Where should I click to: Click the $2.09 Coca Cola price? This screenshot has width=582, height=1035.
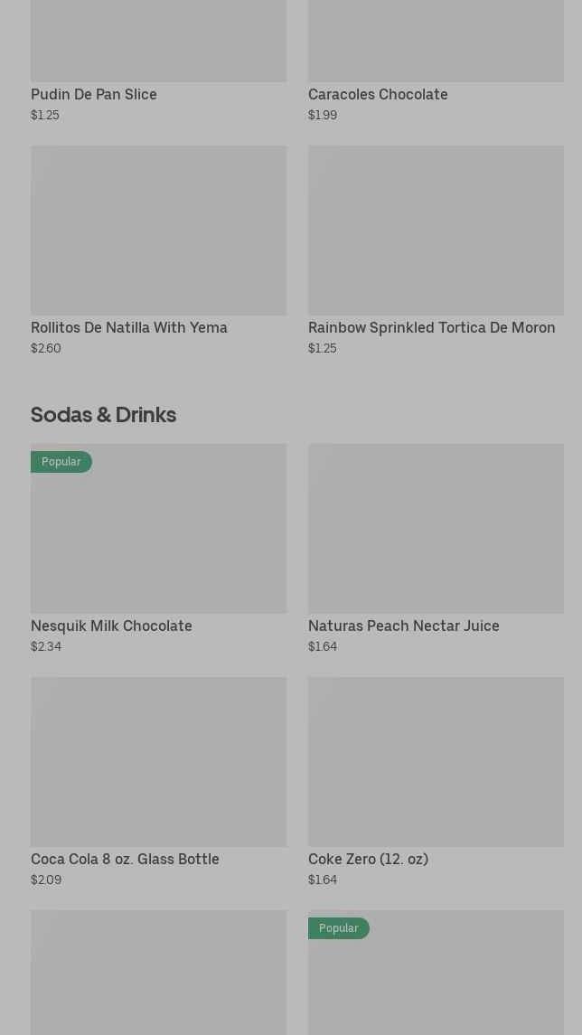pos(46,880)
